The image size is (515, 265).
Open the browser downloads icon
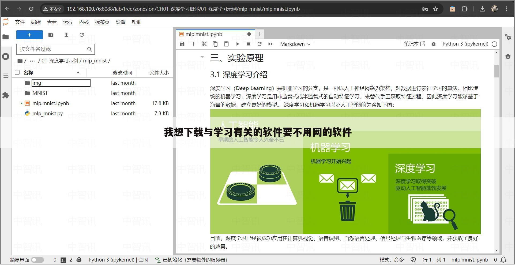tap(482, 9)
